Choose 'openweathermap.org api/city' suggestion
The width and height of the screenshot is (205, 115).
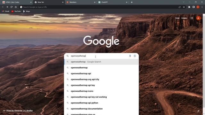coord(101,80)
